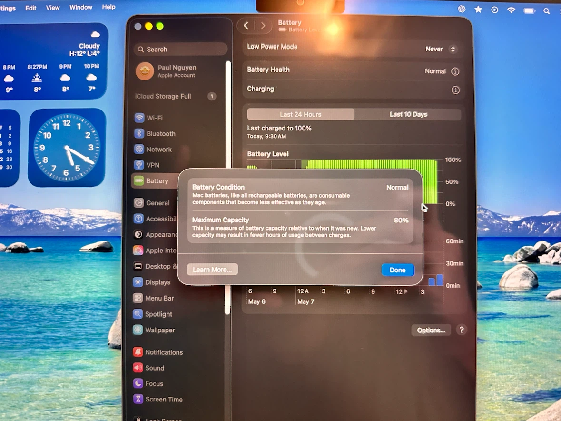This screenshot has height=421, width=561.
Task: Open Wi-Fi status in menu bar
Action: click(x=511, y=10)
